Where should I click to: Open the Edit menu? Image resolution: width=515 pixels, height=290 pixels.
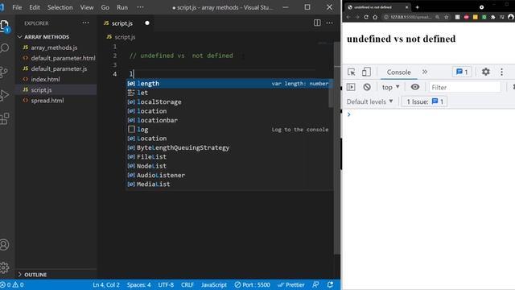(x=35, y=7)
